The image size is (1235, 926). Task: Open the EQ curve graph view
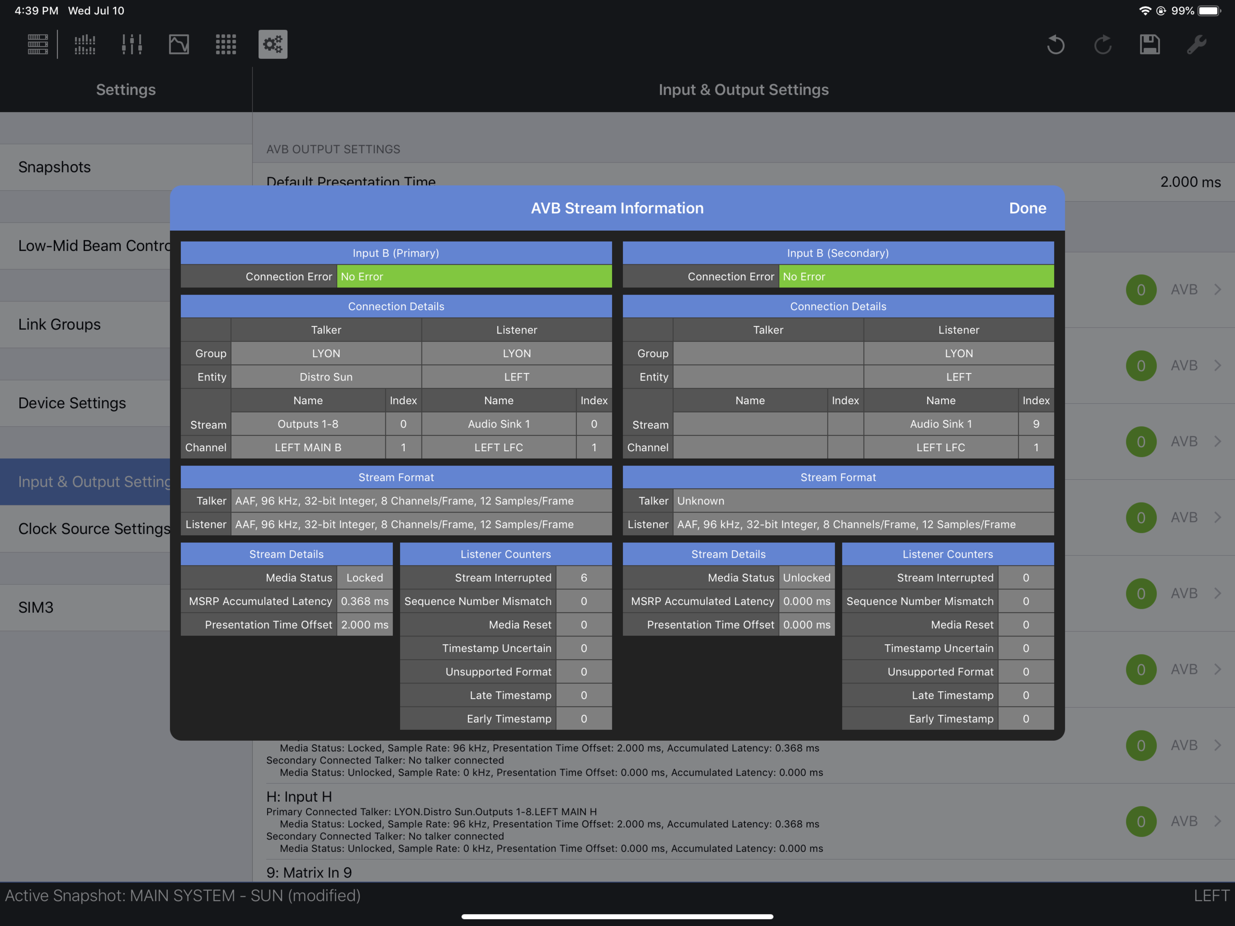(179, 44)
